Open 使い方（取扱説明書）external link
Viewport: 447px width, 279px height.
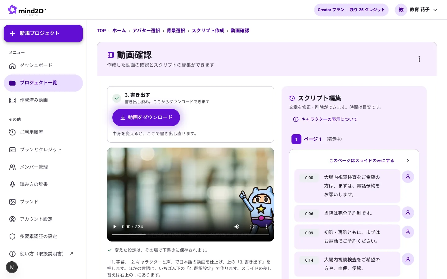(43, 254)
